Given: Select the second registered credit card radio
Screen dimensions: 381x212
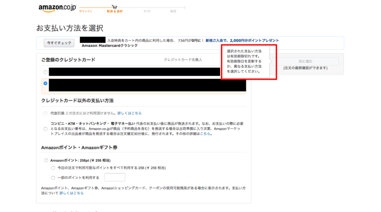Looking at the screenshot, I should (x=45, y=83).
